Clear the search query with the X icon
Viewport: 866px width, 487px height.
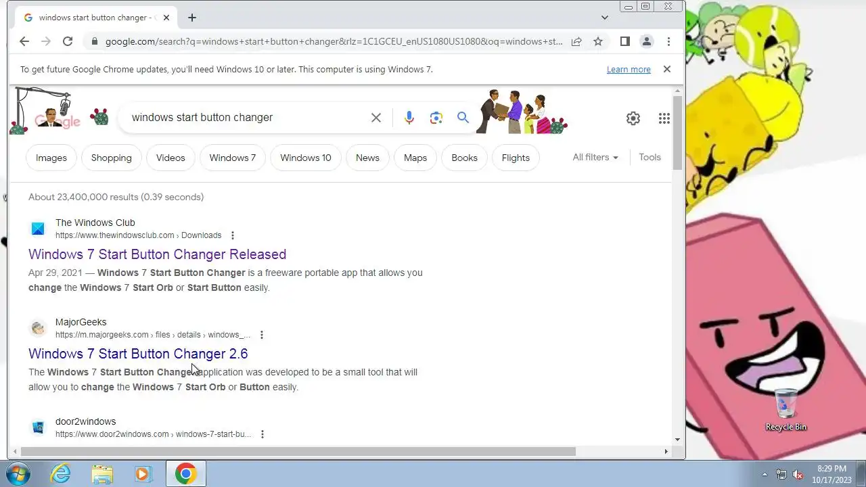[376, 118]
